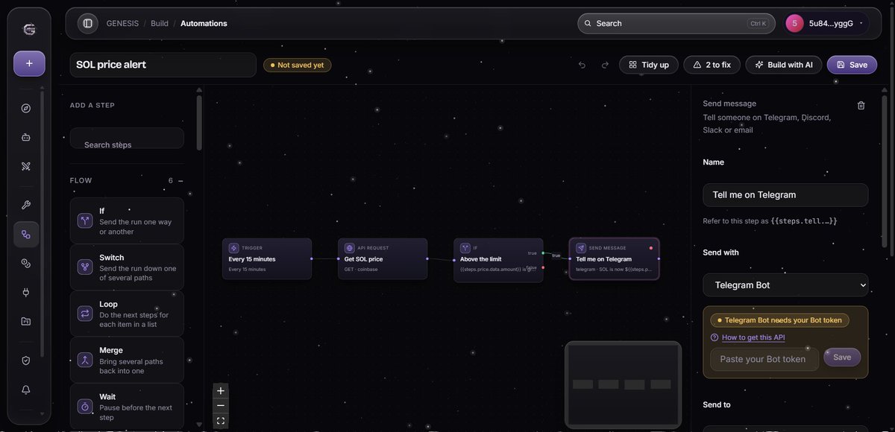This screenshot has height=432, width=895.
Task: Click the Search steps field
Action: pos(127,139)
